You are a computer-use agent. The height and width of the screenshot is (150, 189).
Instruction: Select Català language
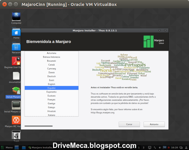(x=51, y=65)
